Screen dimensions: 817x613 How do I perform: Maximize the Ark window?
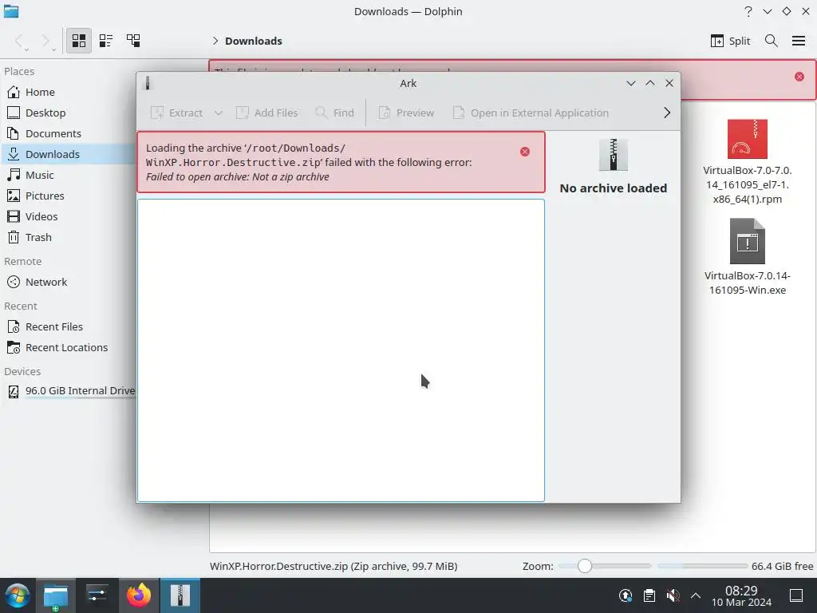click(x=650, y=83)
